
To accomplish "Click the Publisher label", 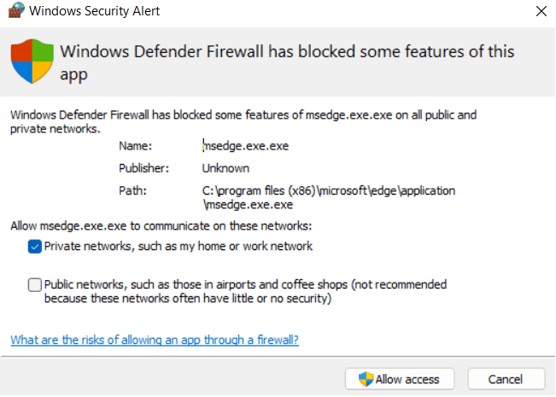I will coord(144,168).
